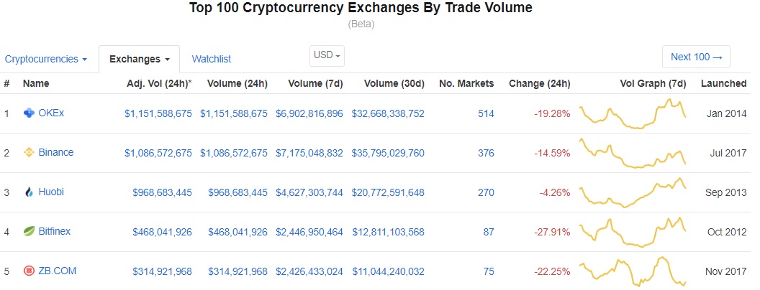760x290 pixels.
Task: Sort table by Launched column
Action: tap(723, 83)
